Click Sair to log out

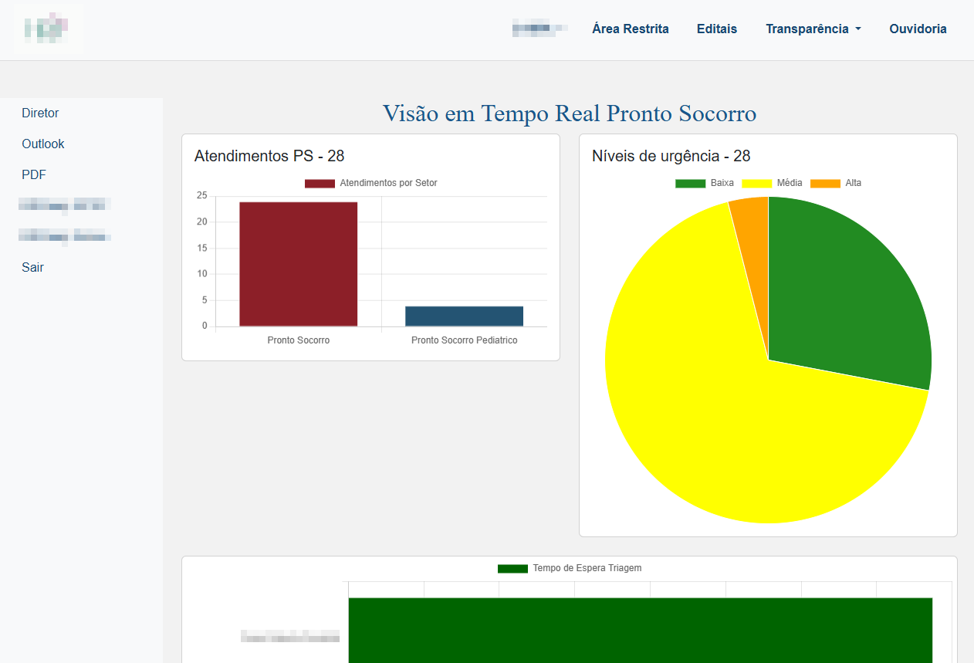[32, 267]
